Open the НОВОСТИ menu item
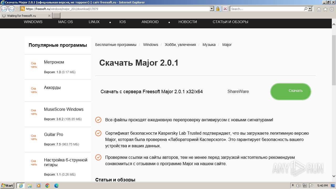The height and width of the screenshot is (189, 336). (x=188, y=22)
